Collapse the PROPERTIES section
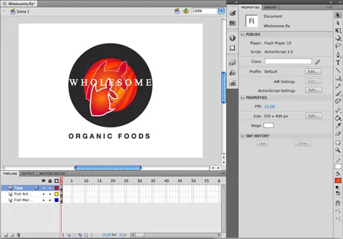 242,98
